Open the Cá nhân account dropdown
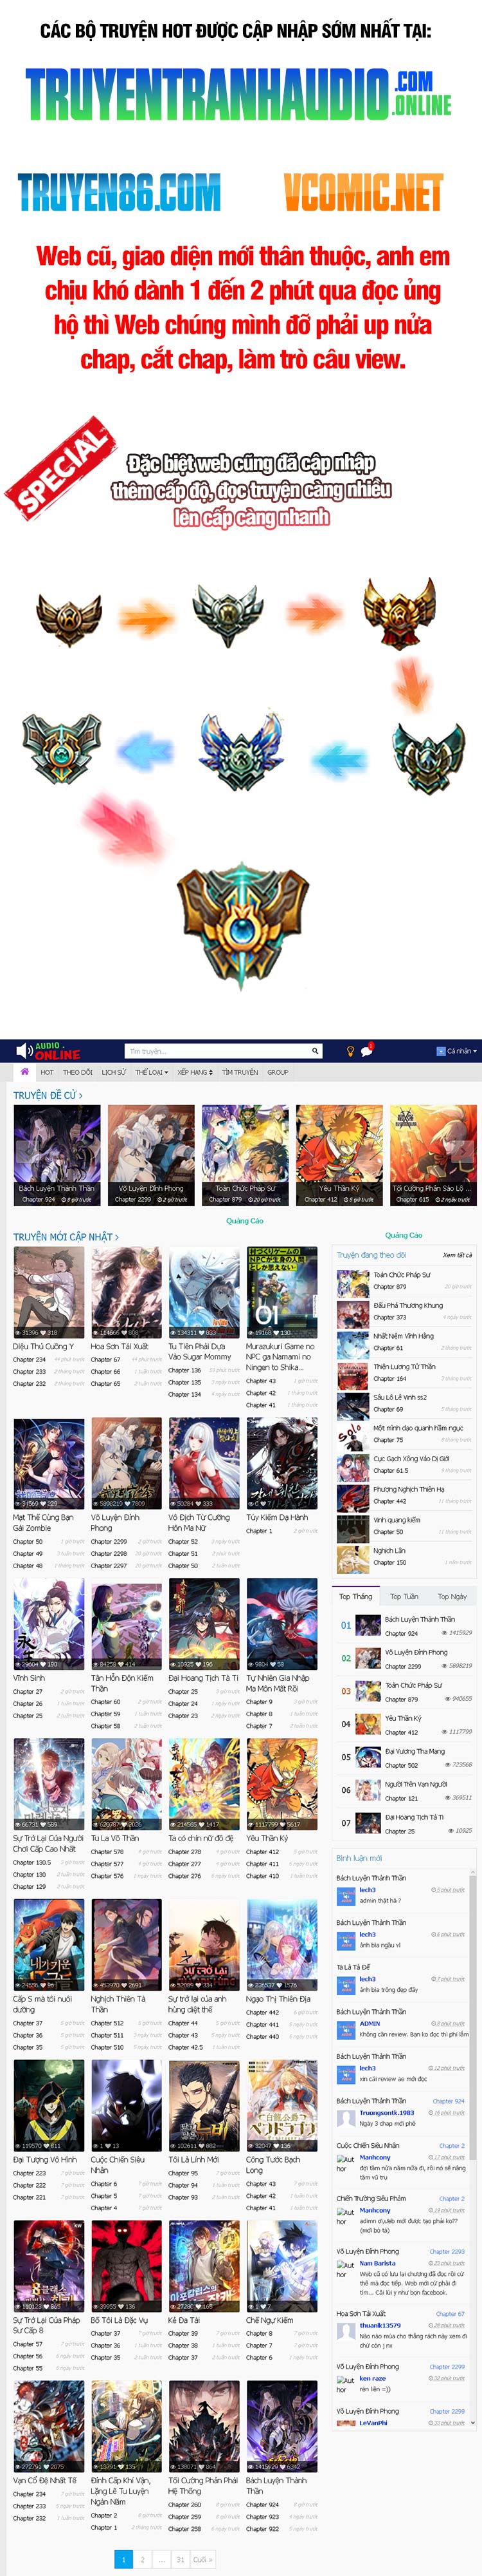482x2576 pixels. [457, 1051]
